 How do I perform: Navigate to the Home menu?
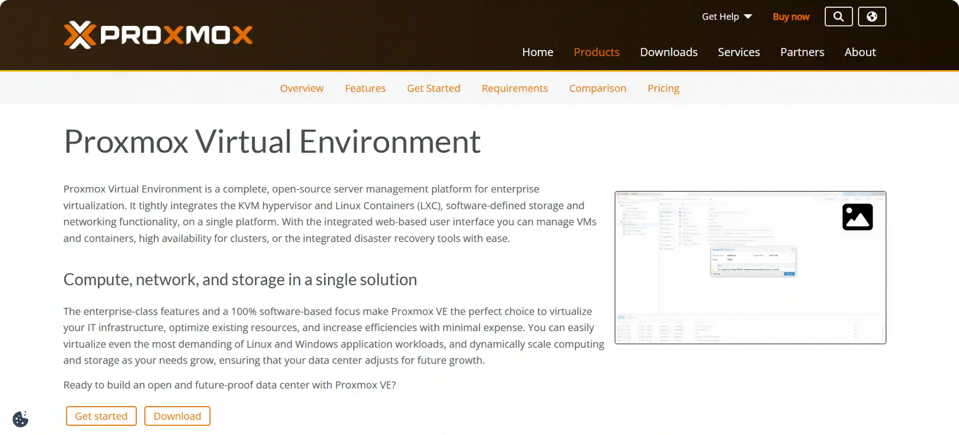(x=538, y=52)
